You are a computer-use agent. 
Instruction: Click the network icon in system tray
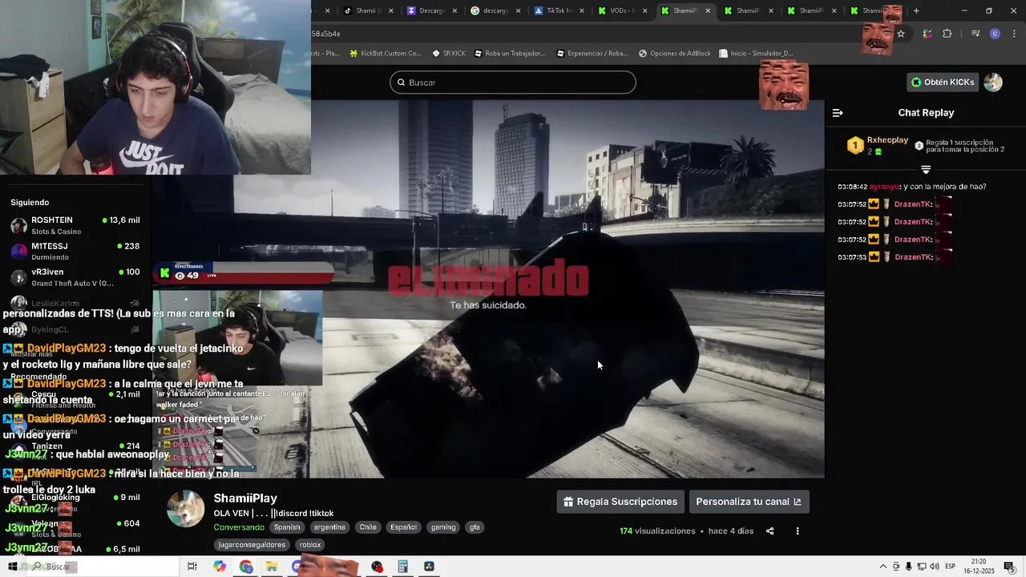point(922,567)
